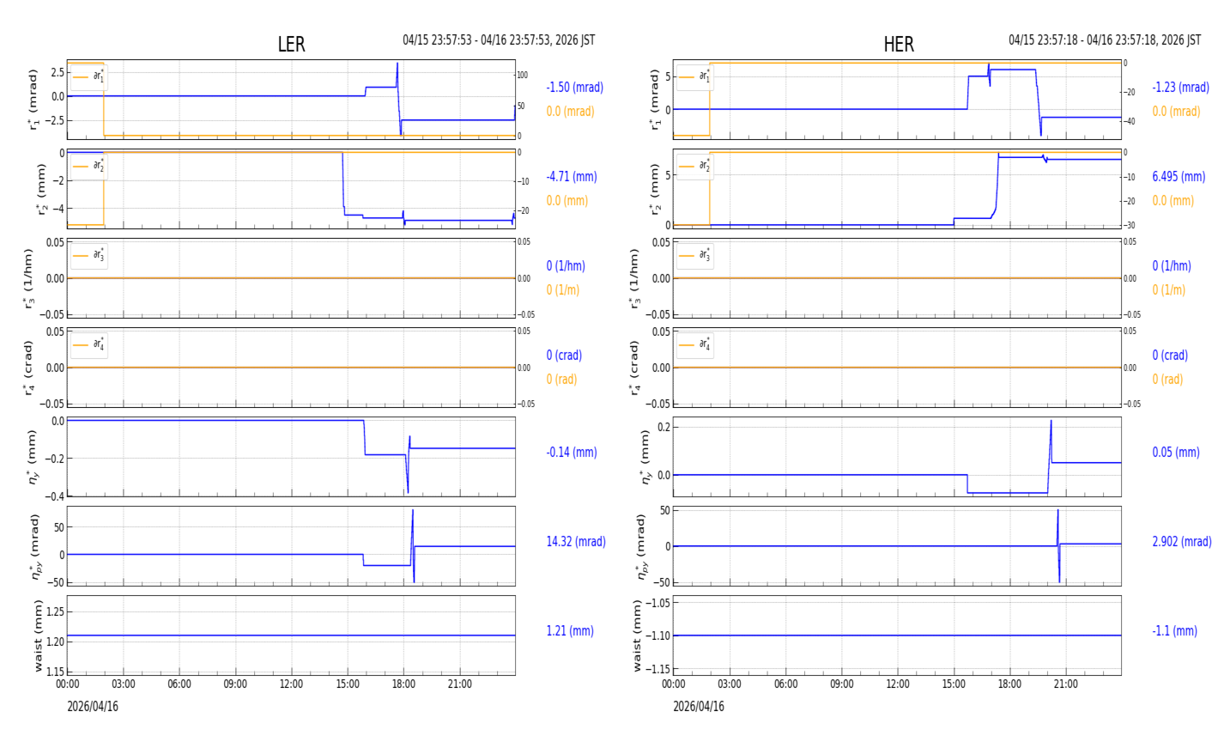This screenshot has height=742, width=1212.
Task: Click the HER value 2.902 (mrad)
Action: pos(1182,542)
